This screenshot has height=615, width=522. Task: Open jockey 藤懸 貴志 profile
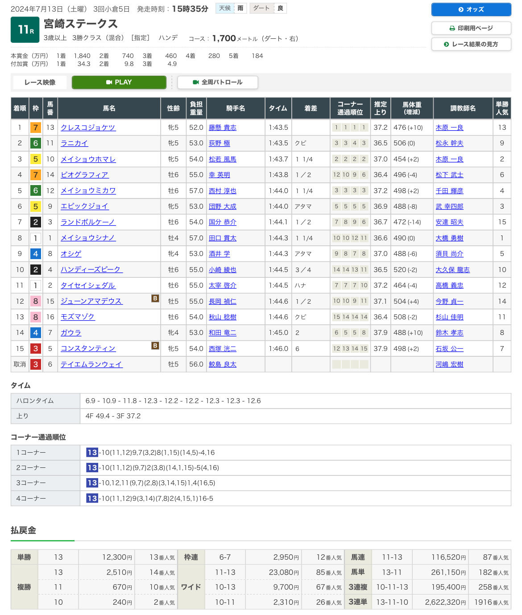[x=223, y=128]
